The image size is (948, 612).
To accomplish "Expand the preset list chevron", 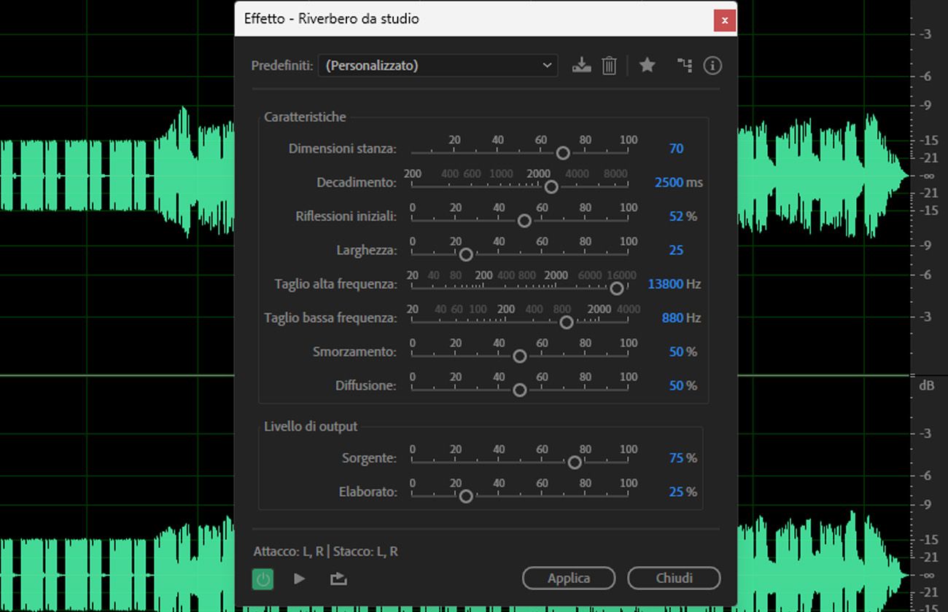I will (547, 65).
